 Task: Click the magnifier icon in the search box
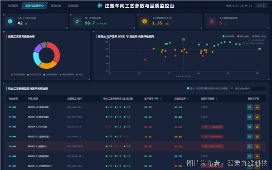click(x=232, y=89)
